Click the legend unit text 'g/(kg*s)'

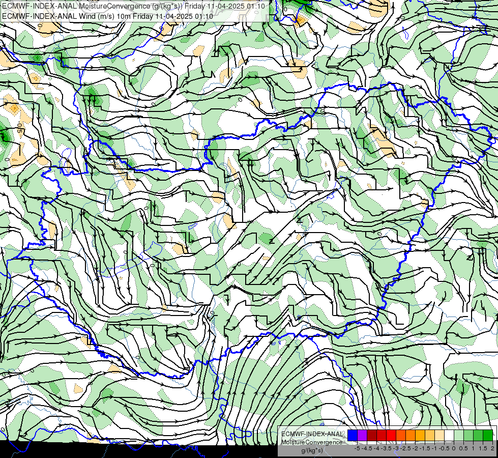pyautogui.click(x=312, y=450)
